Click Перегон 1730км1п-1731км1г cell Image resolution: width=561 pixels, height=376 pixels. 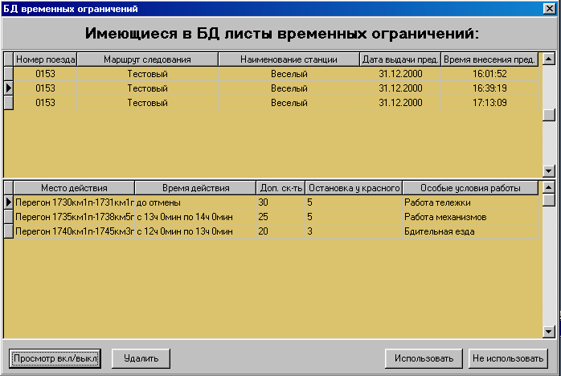(x=74, y=202)
